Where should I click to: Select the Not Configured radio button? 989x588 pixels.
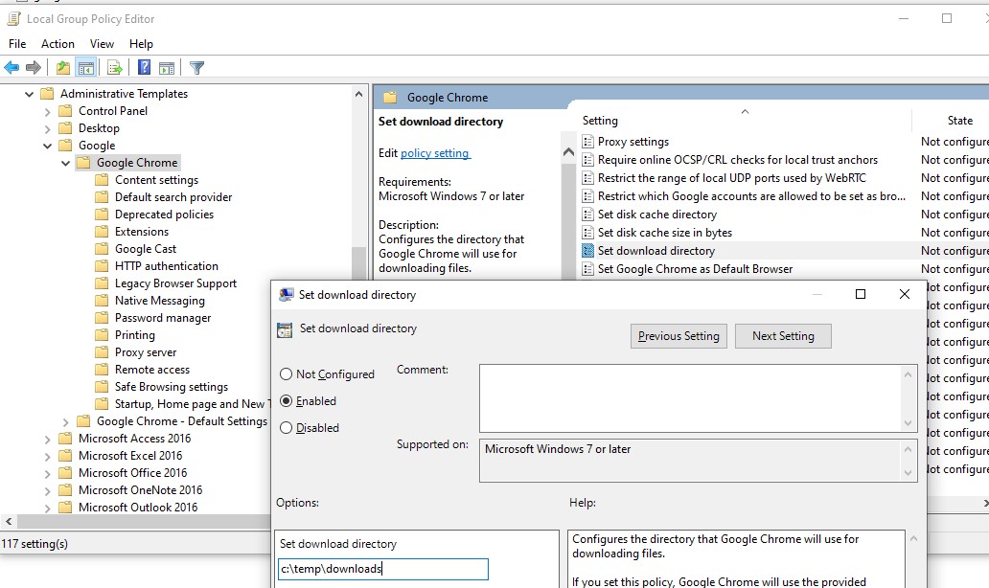(286, 374)
